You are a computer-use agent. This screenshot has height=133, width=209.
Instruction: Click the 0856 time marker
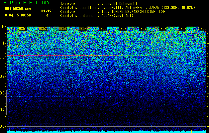[123, 29]
